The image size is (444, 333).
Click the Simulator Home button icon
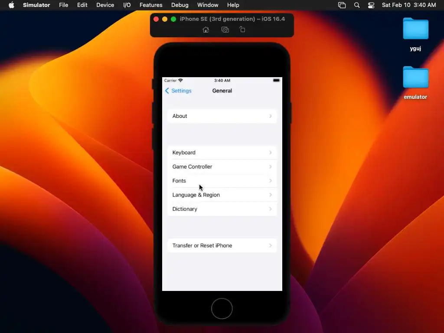pos(206,30)
